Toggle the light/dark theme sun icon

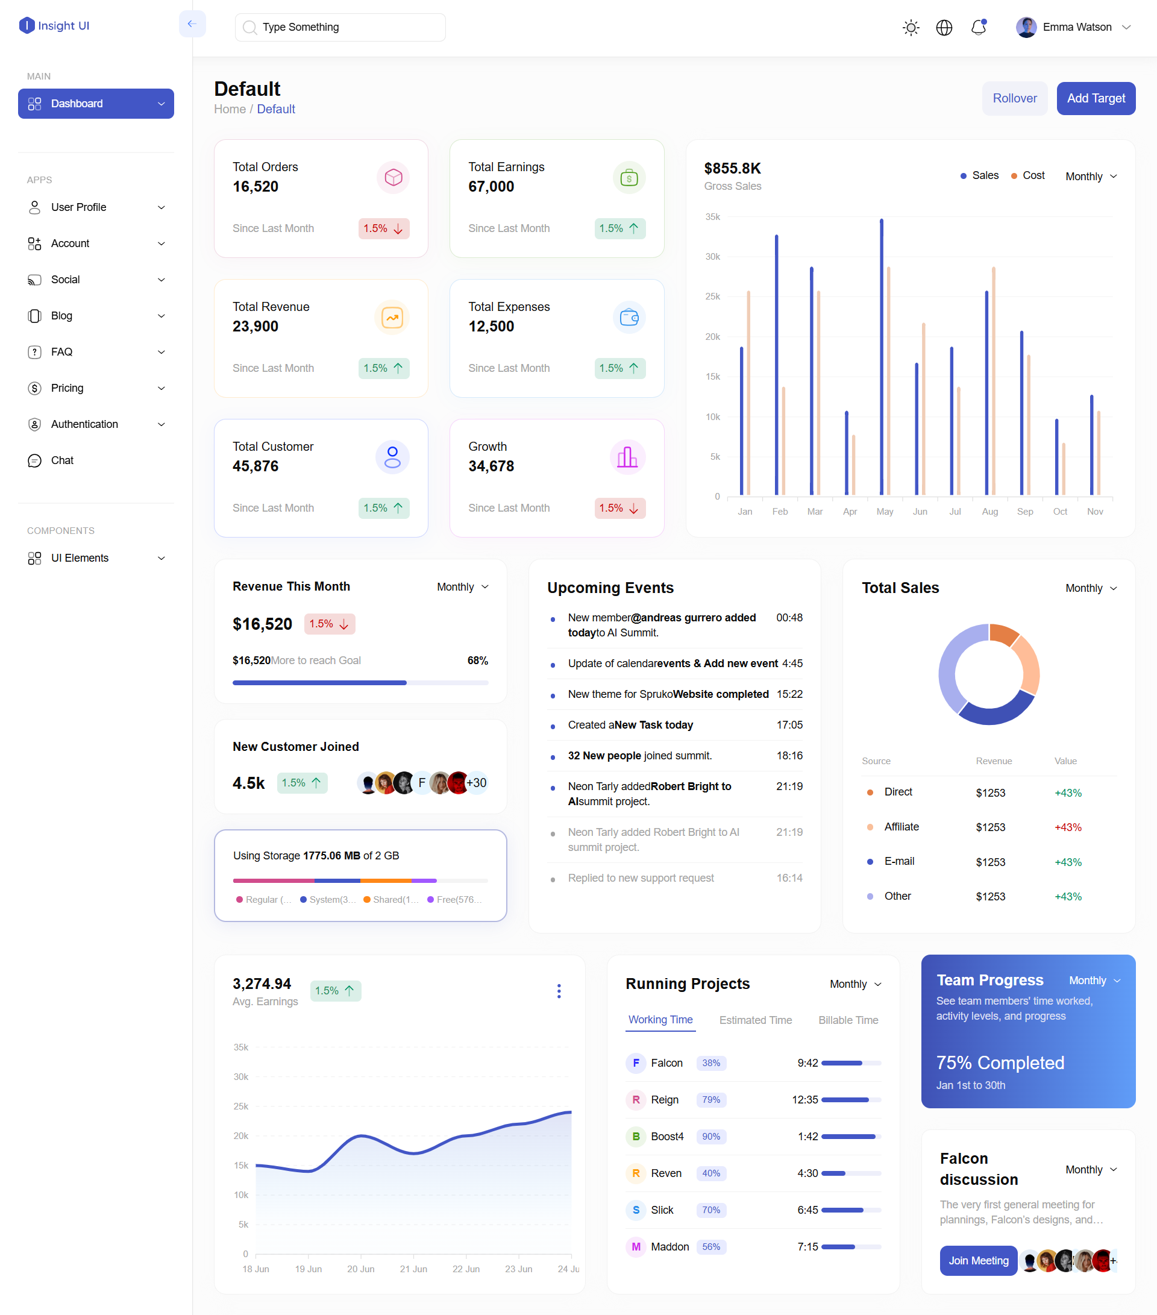click(911, 28)
